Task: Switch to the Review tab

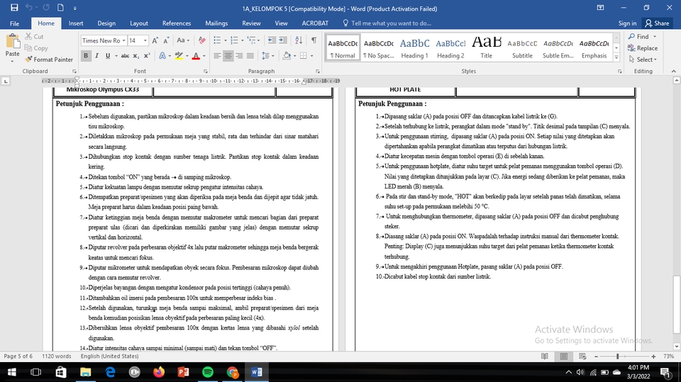Action: (251, 23)
